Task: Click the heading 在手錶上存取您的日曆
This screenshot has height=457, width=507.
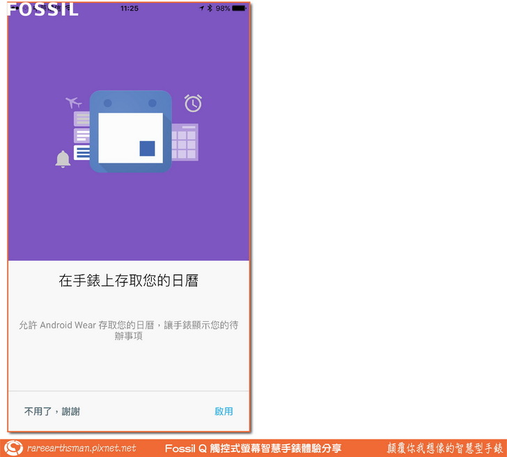Action: coord(128,280)
